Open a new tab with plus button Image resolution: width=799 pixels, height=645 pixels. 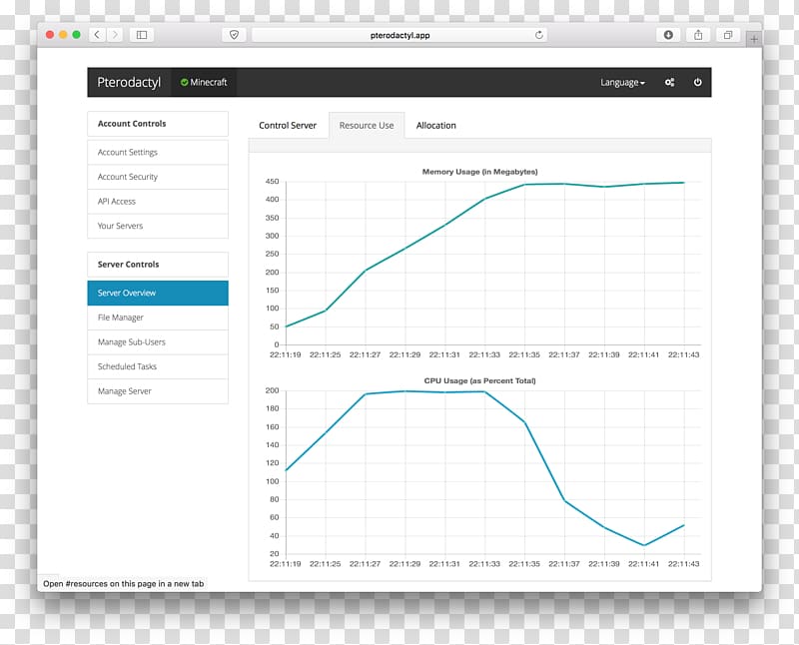tap(754, 39)
